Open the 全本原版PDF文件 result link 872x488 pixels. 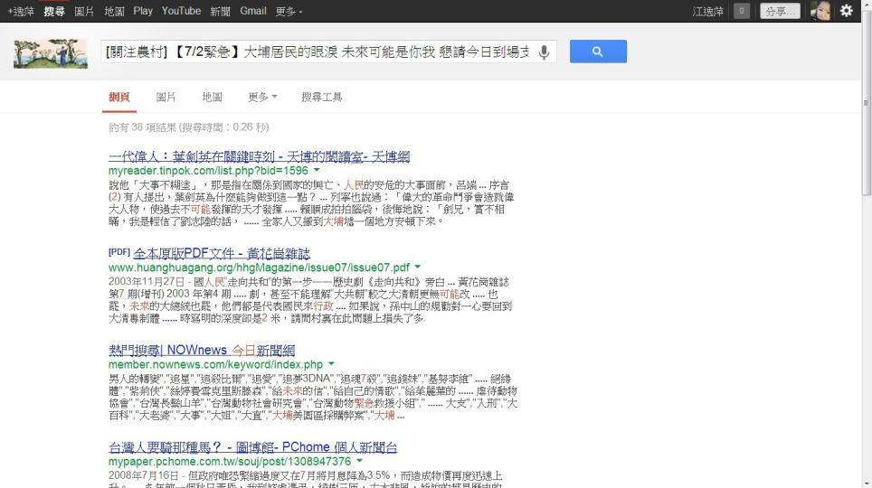point(222,253)
